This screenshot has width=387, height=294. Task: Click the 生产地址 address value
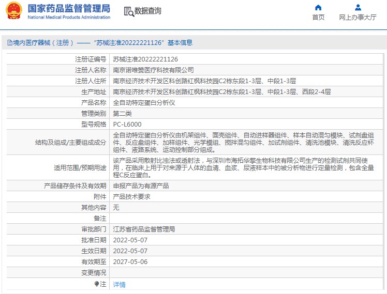tap(221, 92)
